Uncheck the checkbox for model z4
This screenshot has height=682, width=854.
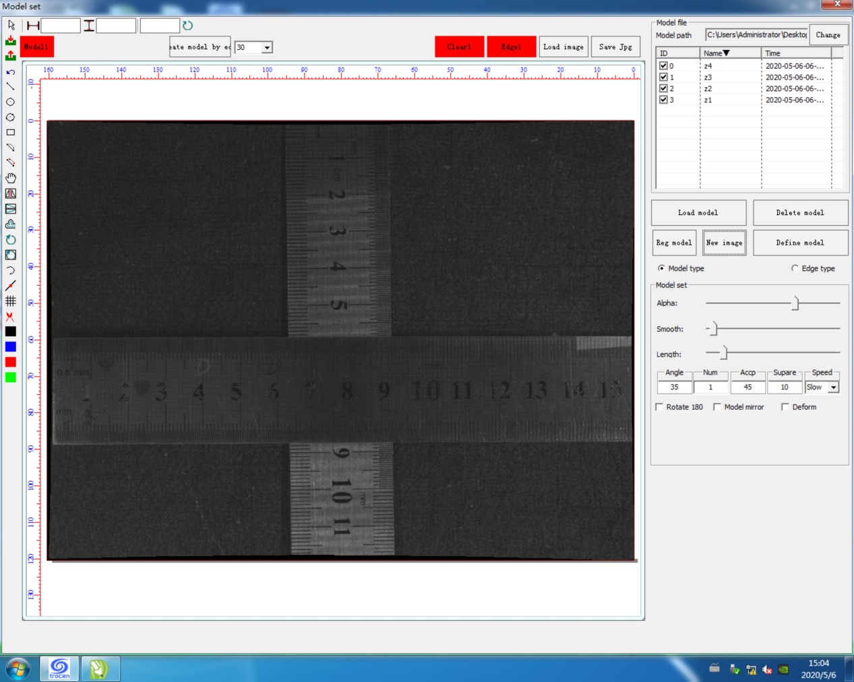[x=663, y=66]
